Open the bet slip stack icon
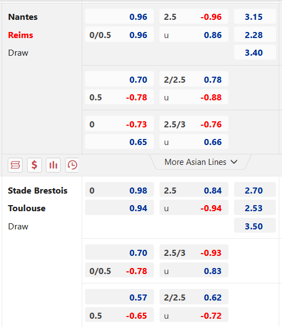Image resolution: width=282 pixels, height=327 pixels. (x=15, y=165)
